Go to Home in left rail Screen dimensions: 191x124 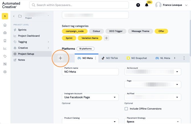[x=5, y=25]
